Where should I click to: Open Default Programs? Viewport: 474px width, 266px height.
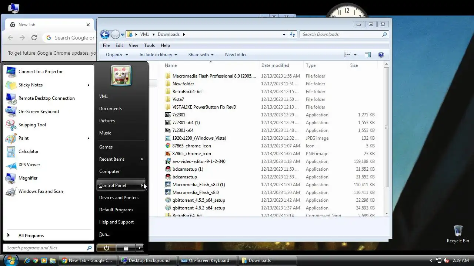point(116,210)
